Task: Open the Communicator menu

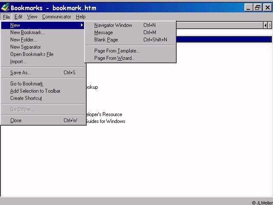Action: pyautogui.click(x=56, y=17)
